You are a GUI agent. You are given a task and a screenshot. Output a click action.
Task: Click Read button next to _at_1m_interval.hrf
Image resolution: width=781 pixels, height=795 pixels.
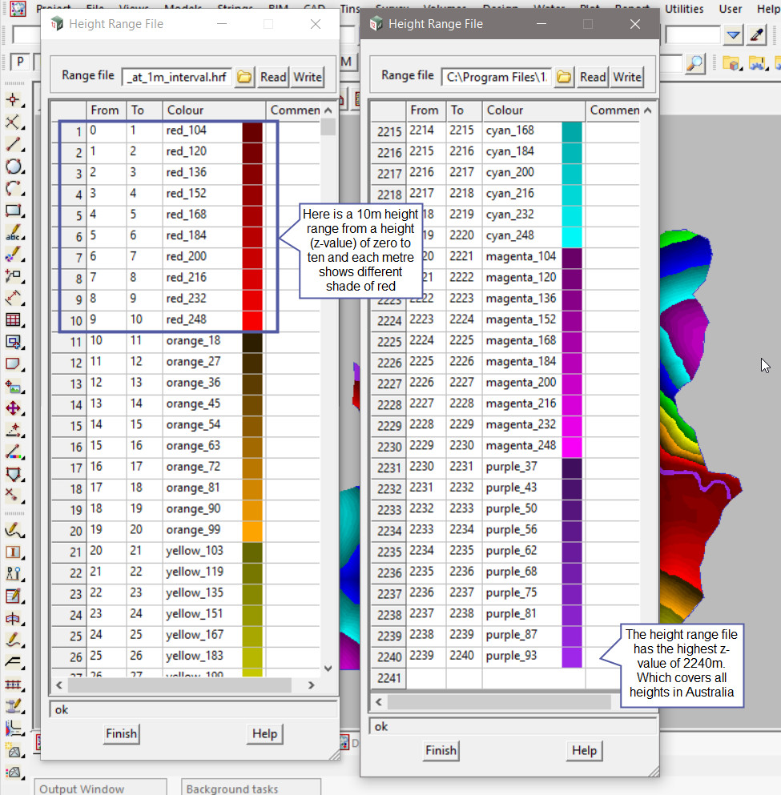(273, 77)
